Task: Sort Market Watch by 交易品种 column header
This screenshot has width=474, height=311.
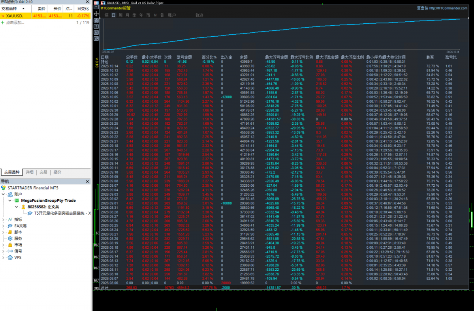Action: click(x=16, y=8)
